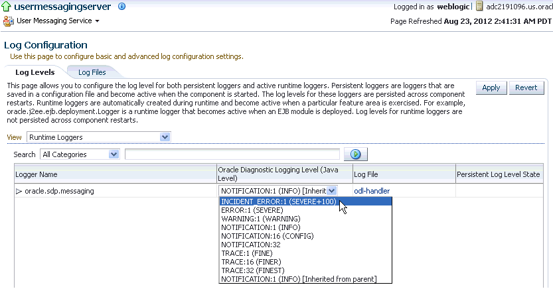Click the Apply button
Image resolution: width=553 pixels, height=289 pixels.
pos(491,87)
